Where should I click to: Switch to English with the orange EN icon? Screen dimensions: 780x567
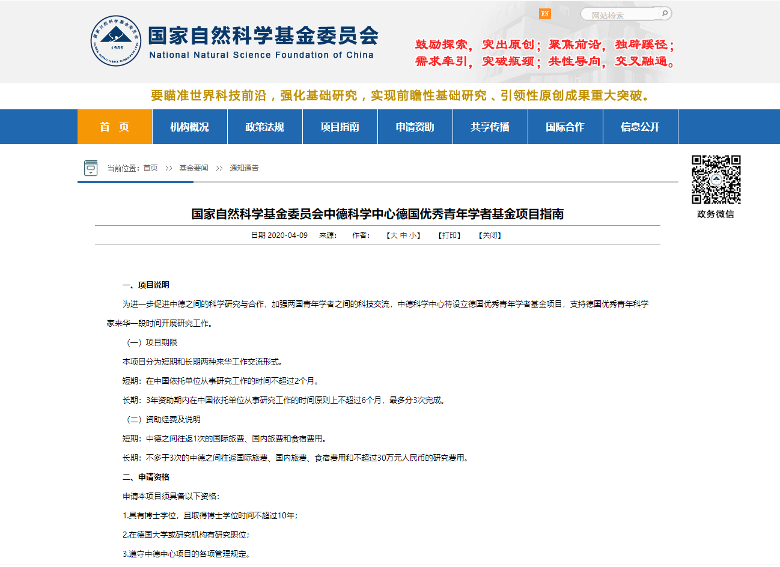[x=544, y=14]
